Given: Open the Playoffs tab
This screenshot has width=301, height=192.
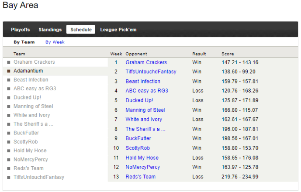Looking at the screenshot, I should pos(21,30).
